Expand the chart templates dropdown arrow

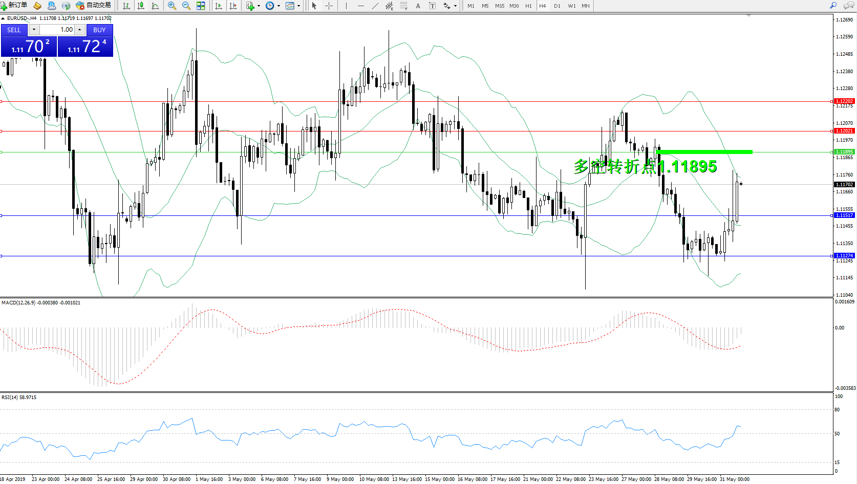pyautogui.click(x=298, y=6)
